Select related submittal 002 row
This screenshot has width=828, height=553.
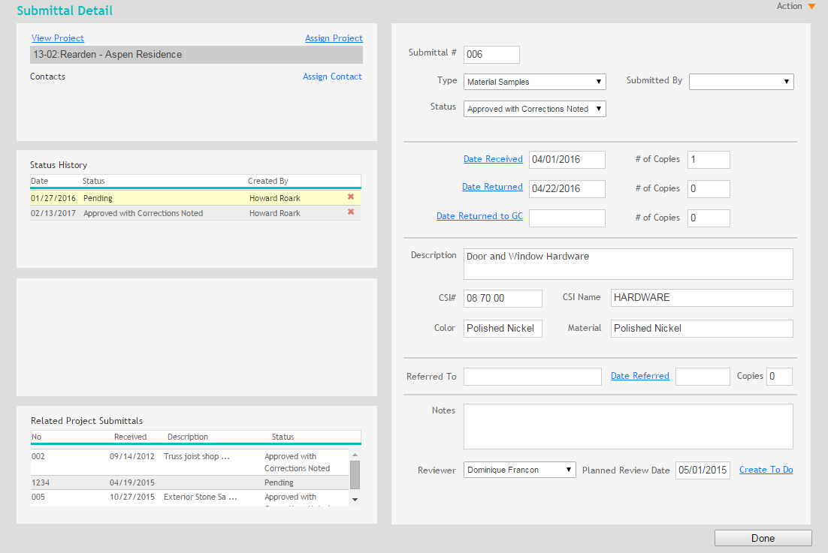(189, 462)
